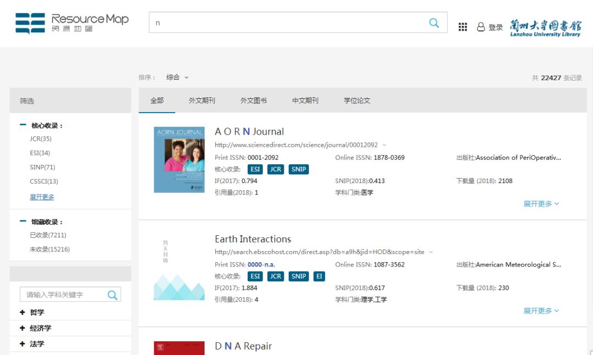Switch to the 外文期刊 tab
The image size is (593, 355).
[x=202, y=101]
